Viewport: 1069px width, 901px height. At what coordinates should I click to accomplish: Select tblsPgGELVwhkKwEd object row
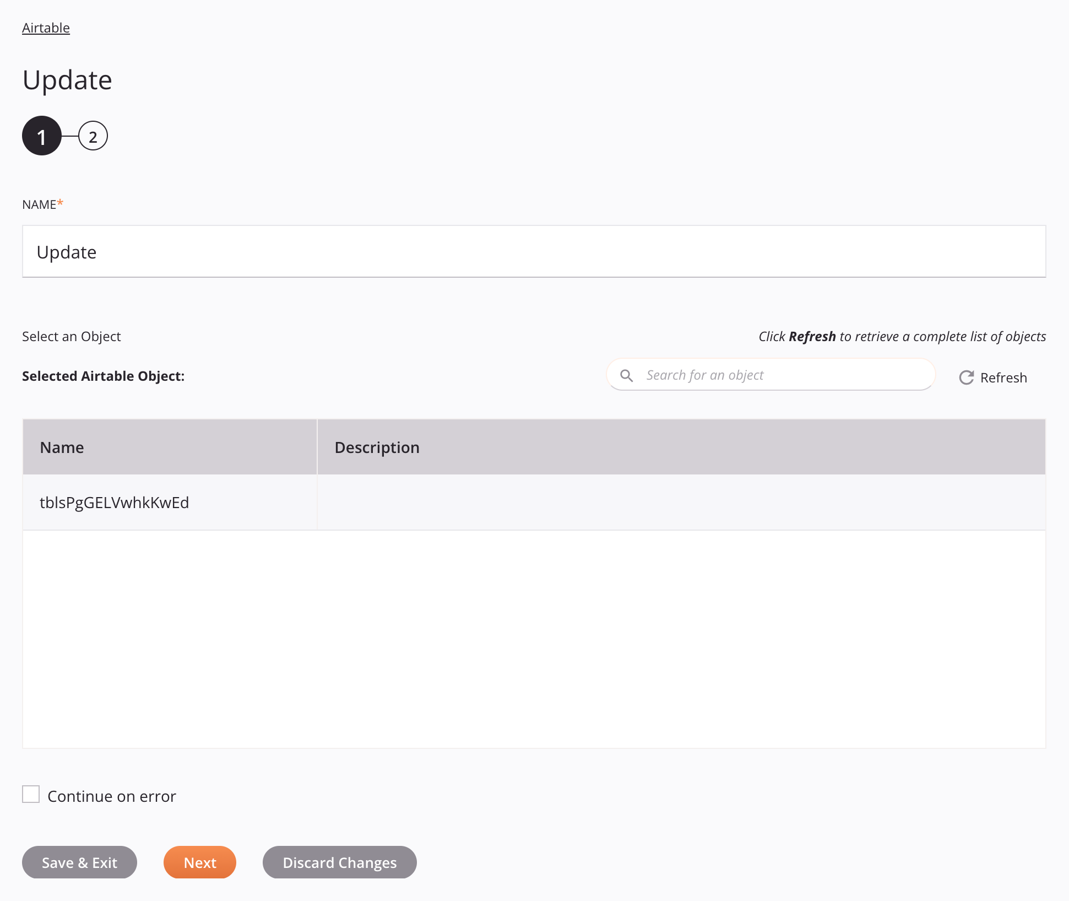point(533,503)
